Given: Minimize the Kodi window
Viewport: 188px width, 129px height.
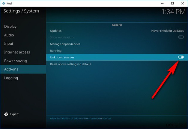Looking at the screenshot, I should [162, 3].
